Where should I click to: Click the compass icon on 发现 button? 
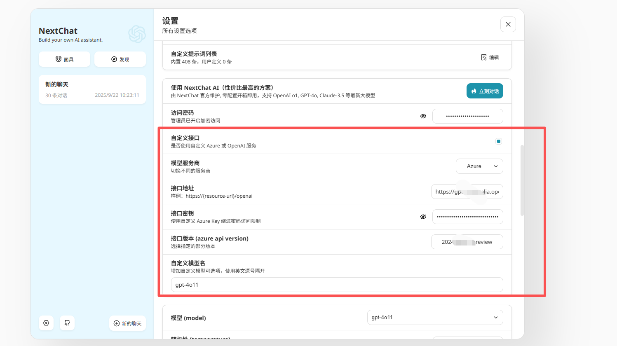[x=114, y=59]
